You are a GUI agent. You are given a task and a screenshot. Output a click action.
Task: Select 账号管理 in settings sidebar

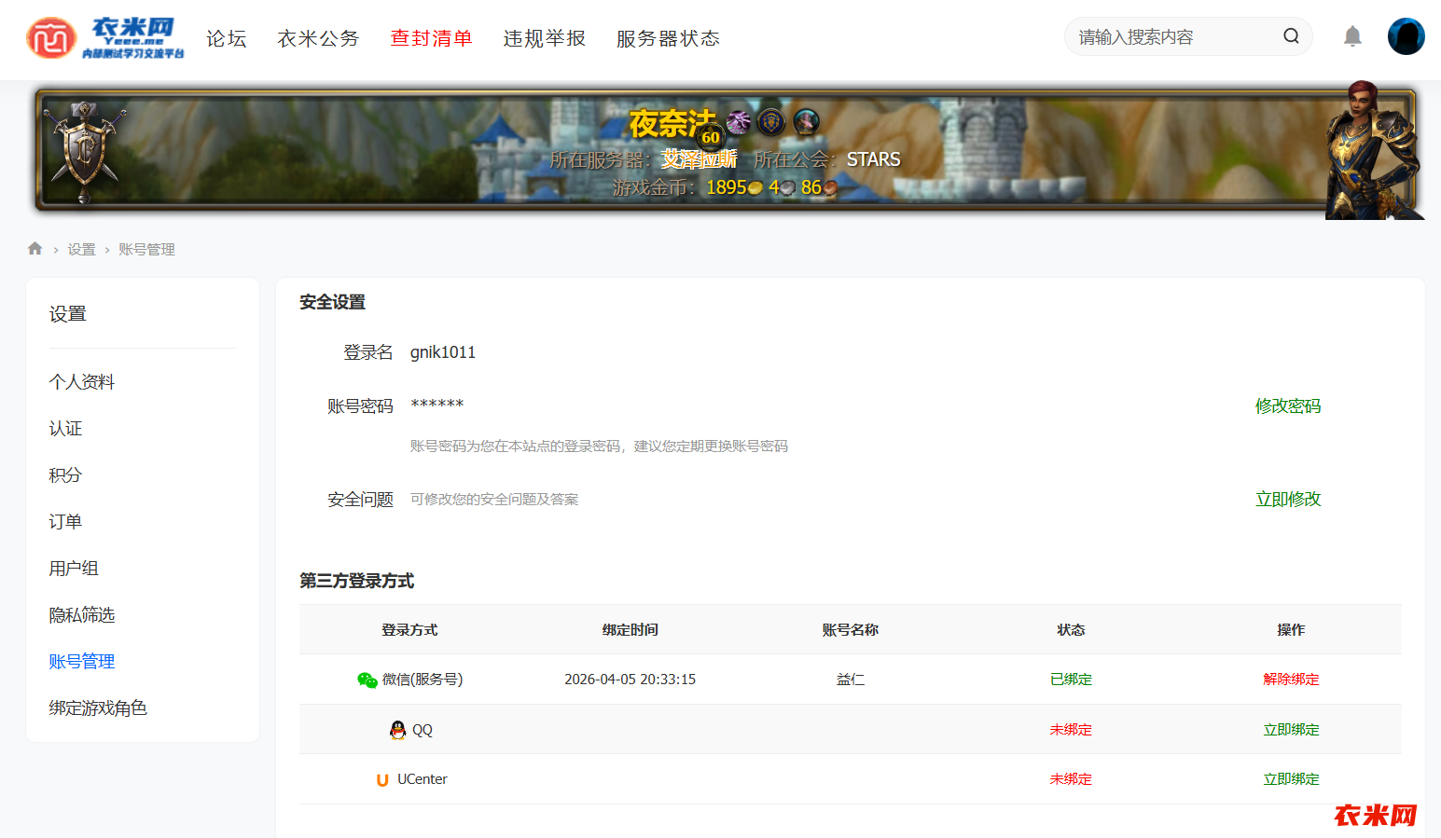[x=82, y=662]
